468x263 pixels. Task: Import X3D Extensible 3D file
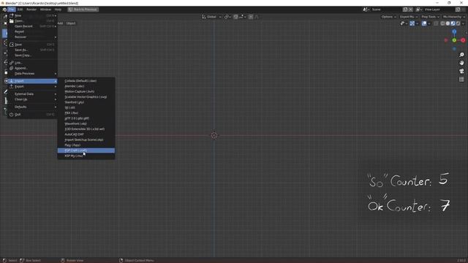click(x=86, y=129)
